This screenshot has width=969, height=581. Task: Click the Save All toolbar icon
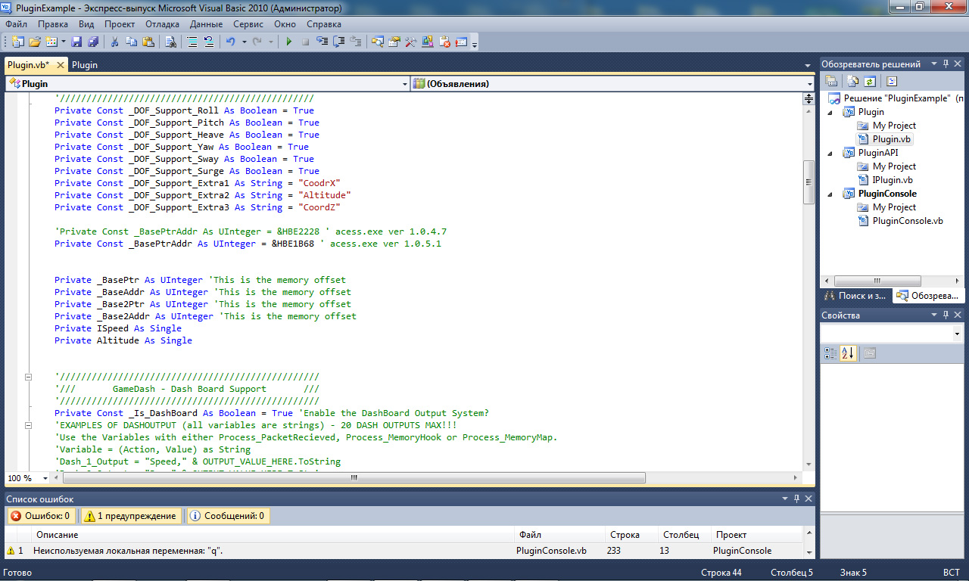coord(93,42)
